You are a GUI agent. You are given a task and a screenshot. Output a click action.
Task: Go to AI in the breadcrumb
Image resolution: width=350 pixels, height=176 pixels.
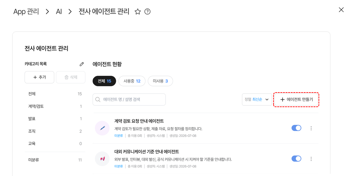(x=59, y=12)
